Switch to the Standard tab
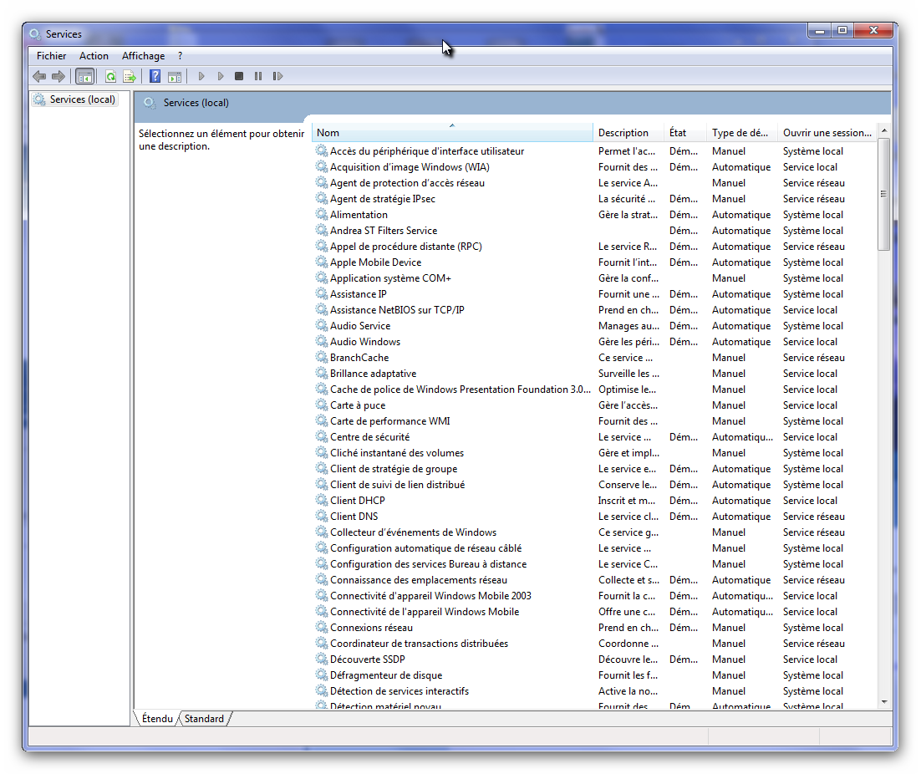 pyautogui.click(x=204, y=719)
